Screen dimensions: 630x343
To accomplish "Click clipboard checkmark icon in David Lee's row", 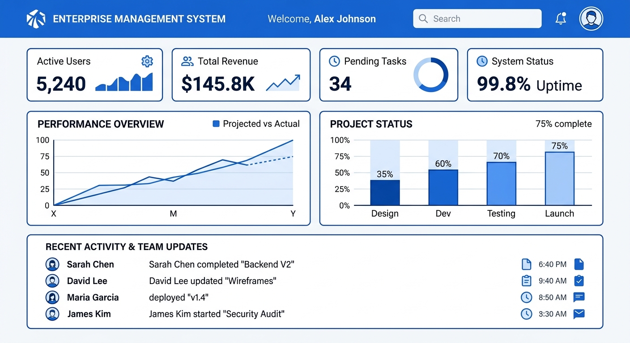I will point(579,280).
